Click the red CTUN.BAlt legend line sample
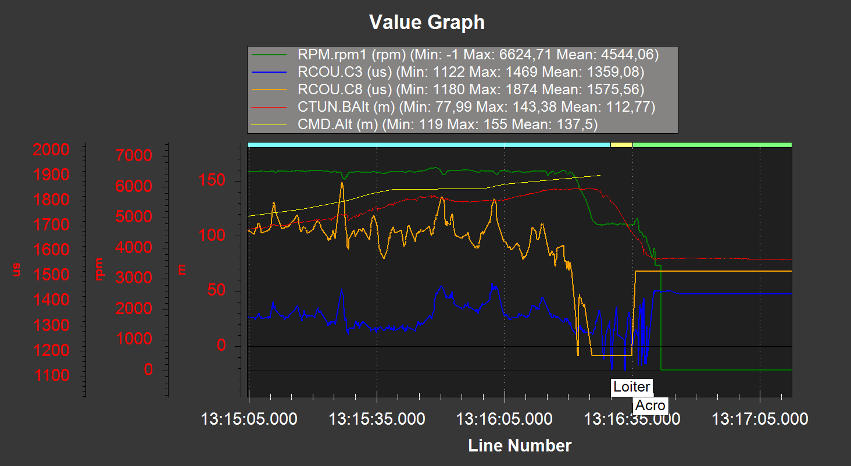851x466 pixels. 270,106
